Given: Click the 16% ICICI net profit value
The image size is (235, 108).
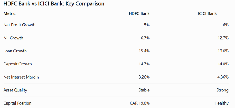Looking at the screenshot, I should coord(225,25).
